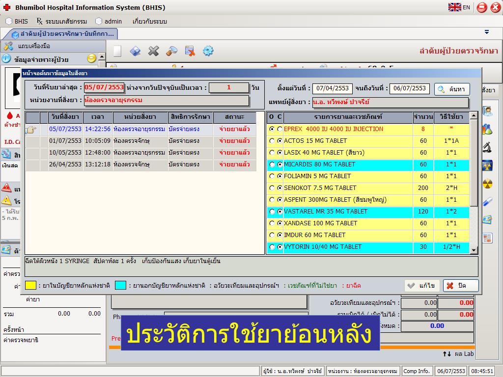This screenshot has width=503, height=377.
Task: Select C radio for FOLIAMIN 5 MG TABLET
Action: pos(279,176)
